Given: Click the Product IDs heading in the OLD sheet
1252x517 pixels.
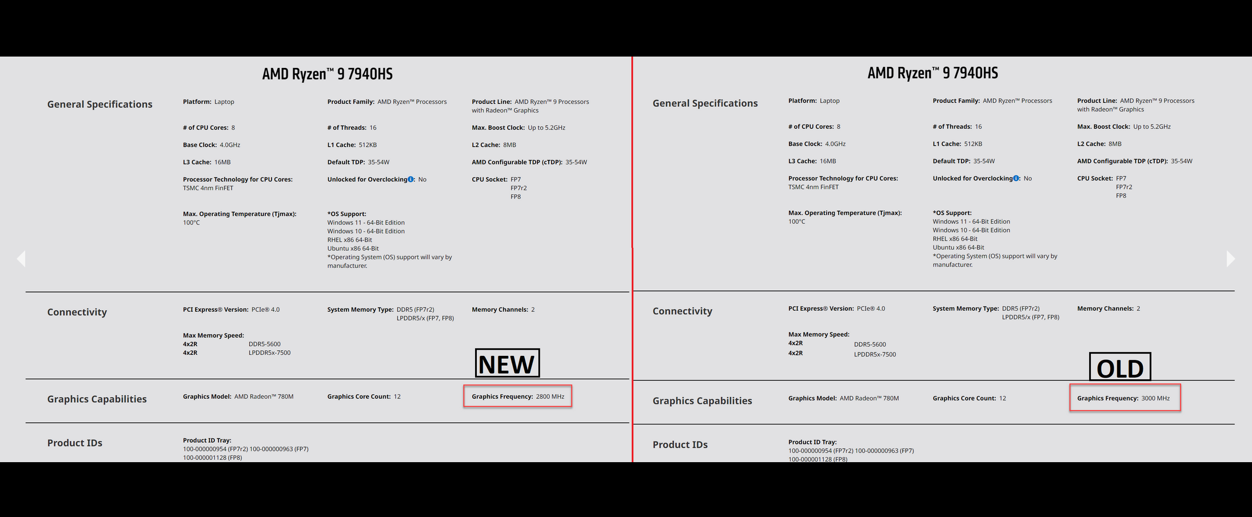Looking at the screenshot, I should click(680, 444).
